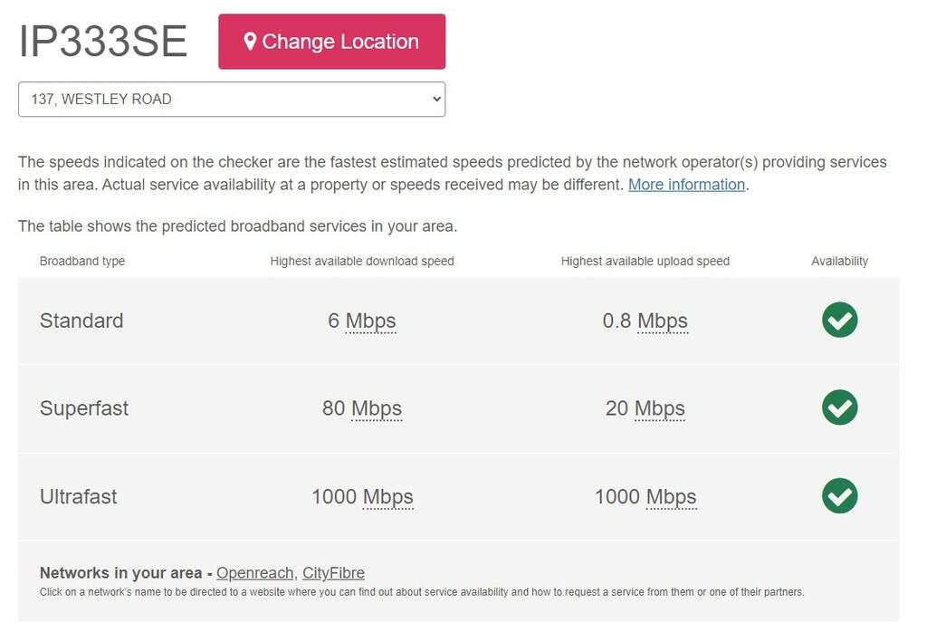Click the 1000 Mbps Ultrafast download speed
The width and height of the screenshot is (927, 632).
coord(362,496)
